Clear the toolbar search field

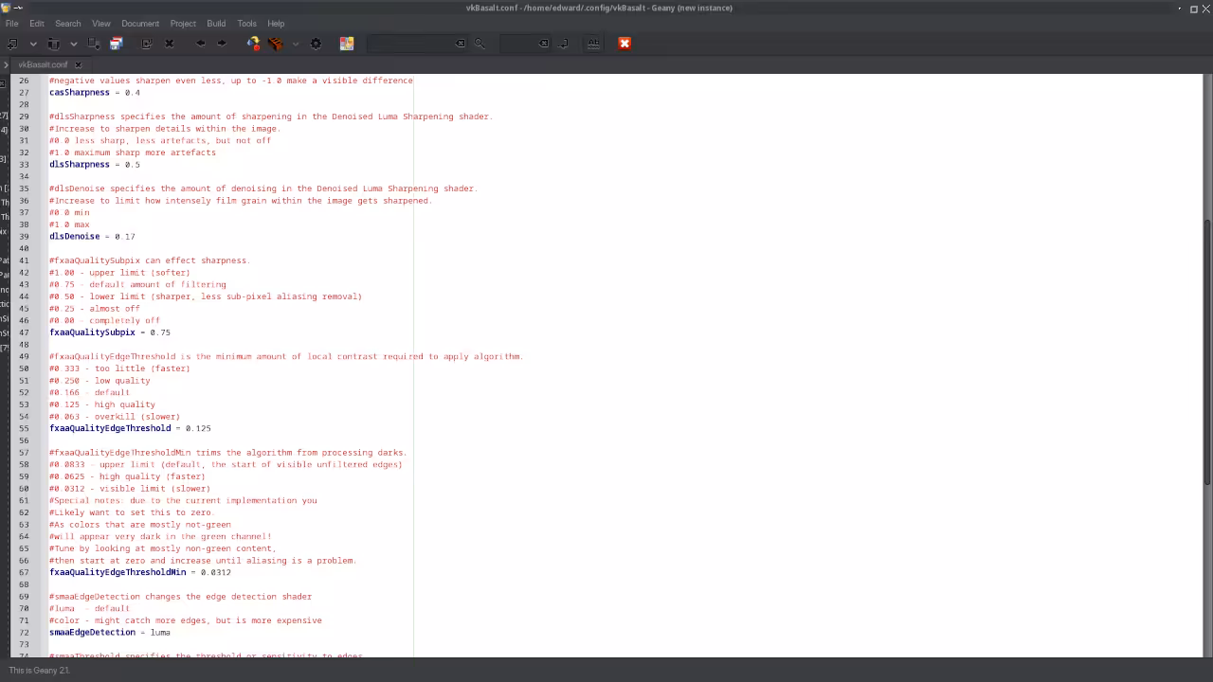point(461,44)
